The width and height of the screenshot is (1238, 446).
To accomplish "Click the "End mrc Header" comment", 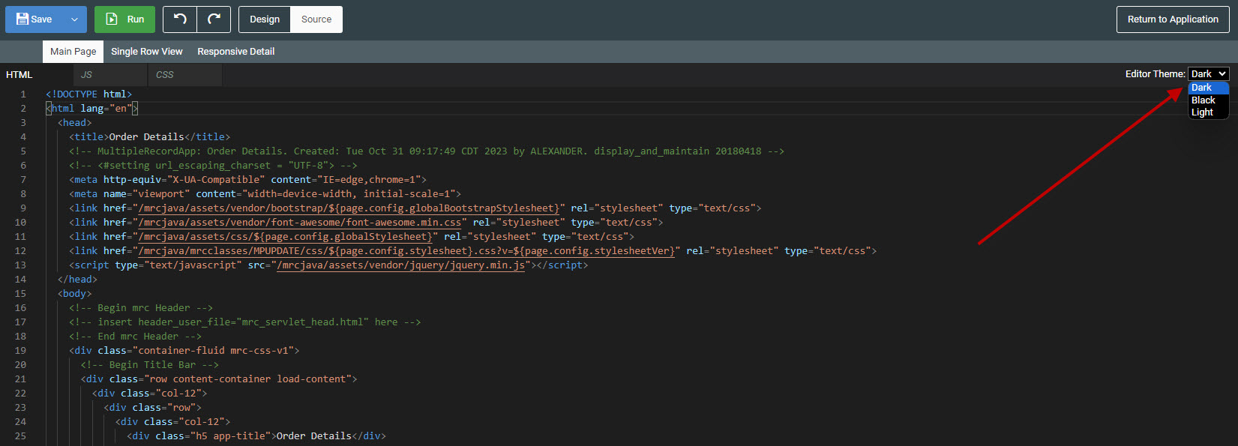I will (x=136, y=337).
